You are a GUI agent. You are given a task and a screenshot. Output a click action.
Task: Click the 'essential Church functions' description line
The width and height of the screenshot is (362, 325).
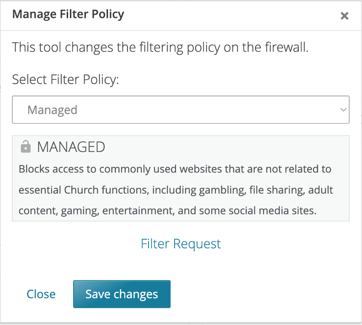[x=176, y=190]
